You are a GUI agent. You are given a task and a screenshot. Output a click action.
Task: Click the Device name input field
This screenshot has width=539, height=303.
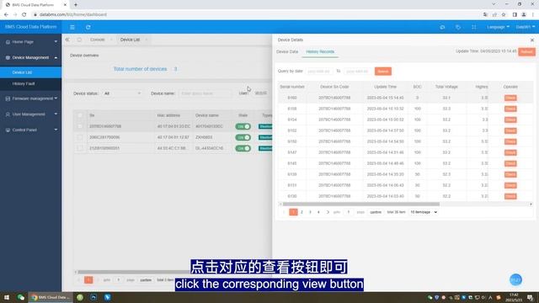tap(205, 93)
